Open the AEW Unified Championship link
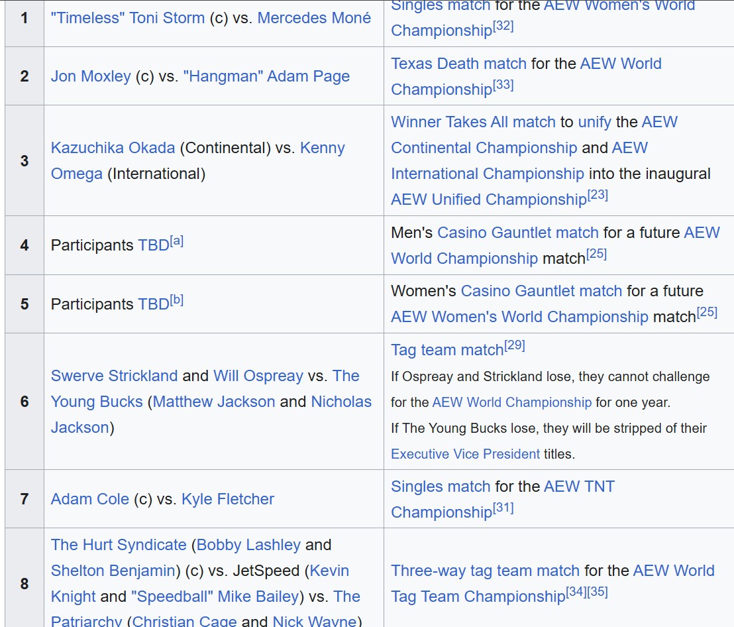Screen dimensions: 734x627 [x=489, y=199]
